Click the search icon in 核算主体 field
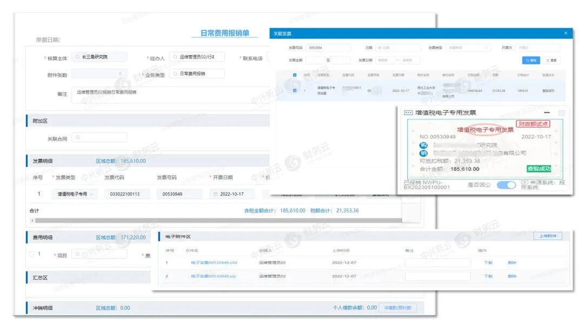 click(77, 57)
